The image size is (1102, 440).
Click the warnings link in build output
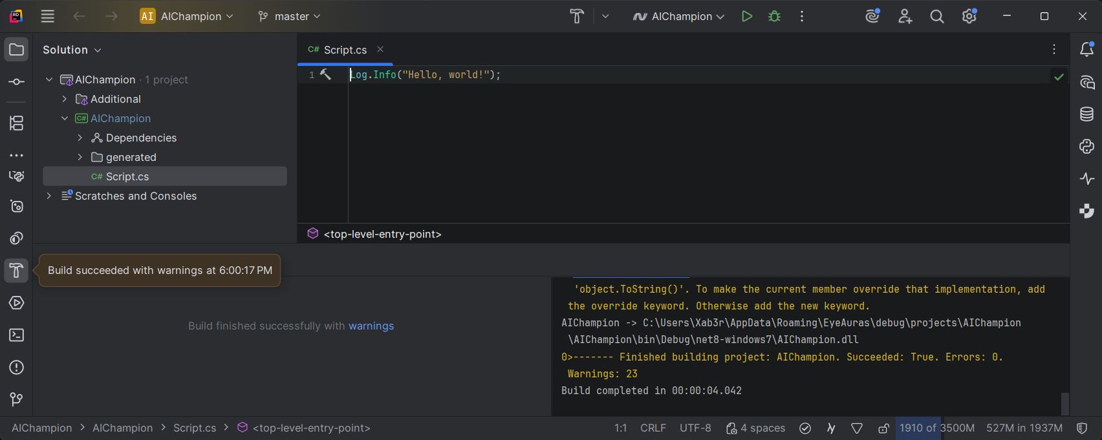coord(371,326)
